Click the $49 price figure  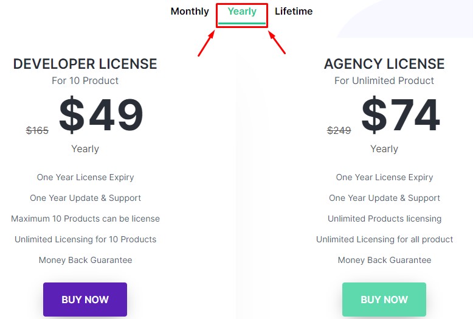101,116
